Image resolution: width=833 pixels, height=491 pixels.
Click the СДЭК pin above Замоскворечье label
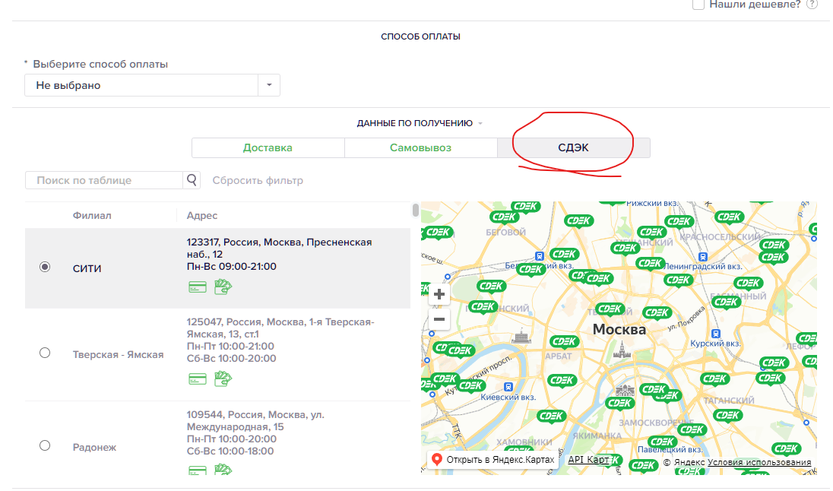tap(620, 404)
